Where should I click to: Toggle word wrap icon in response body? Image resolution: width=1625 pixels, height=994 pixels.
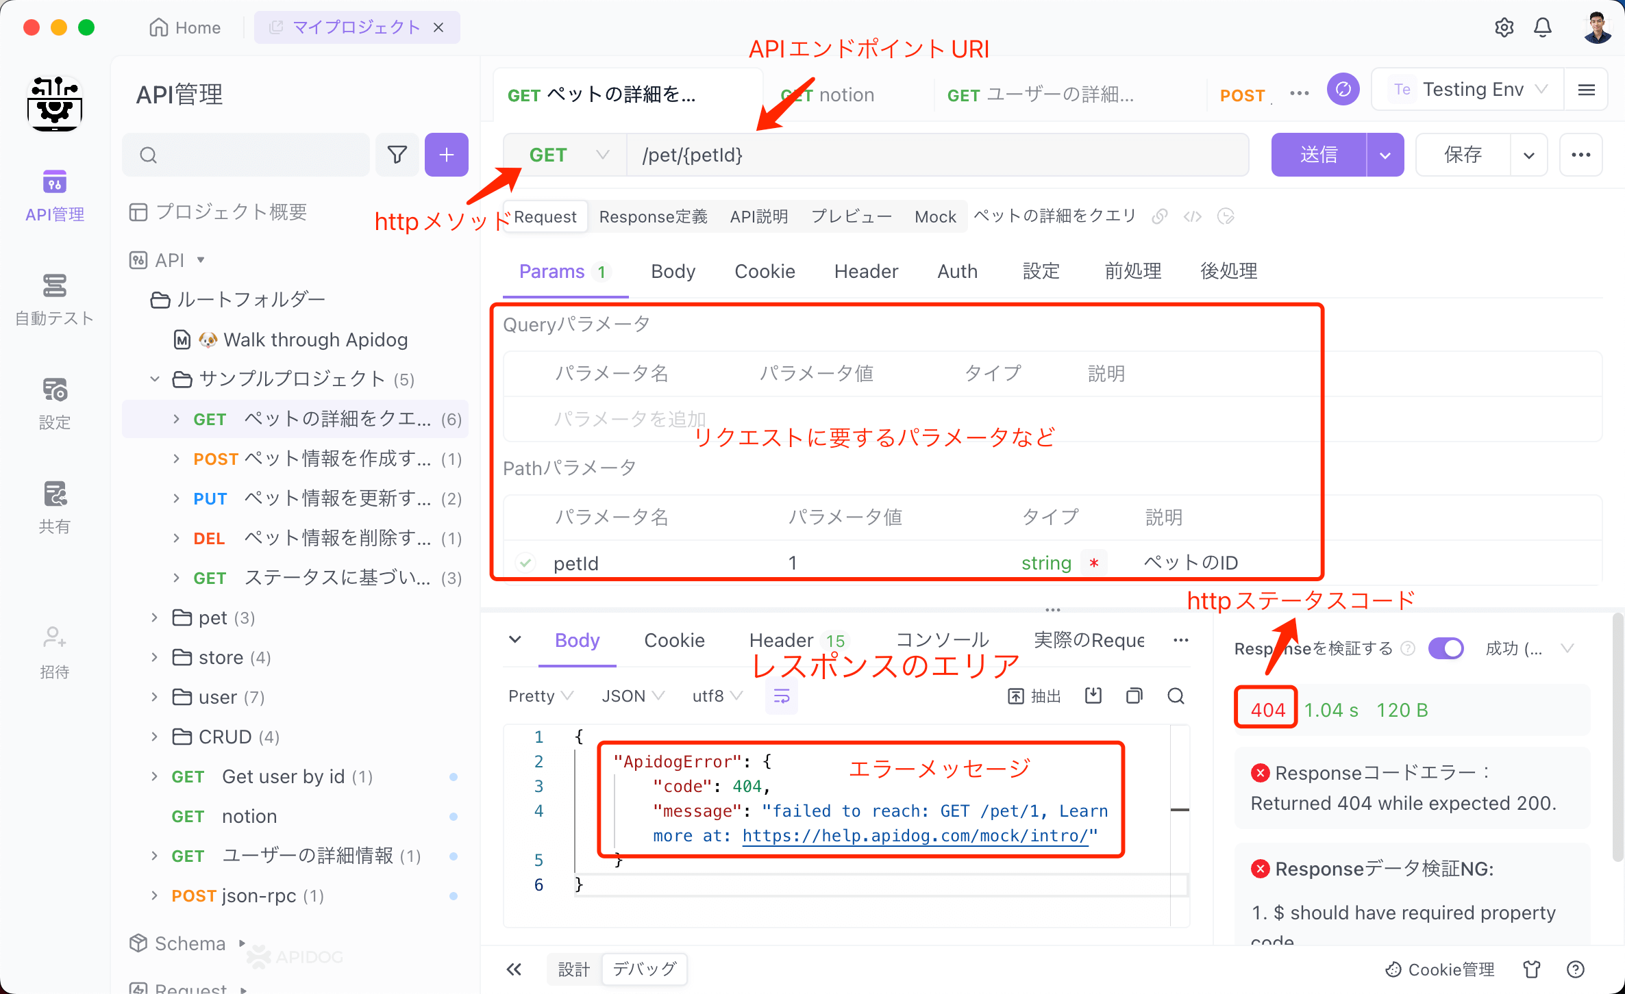coord(781,696)
